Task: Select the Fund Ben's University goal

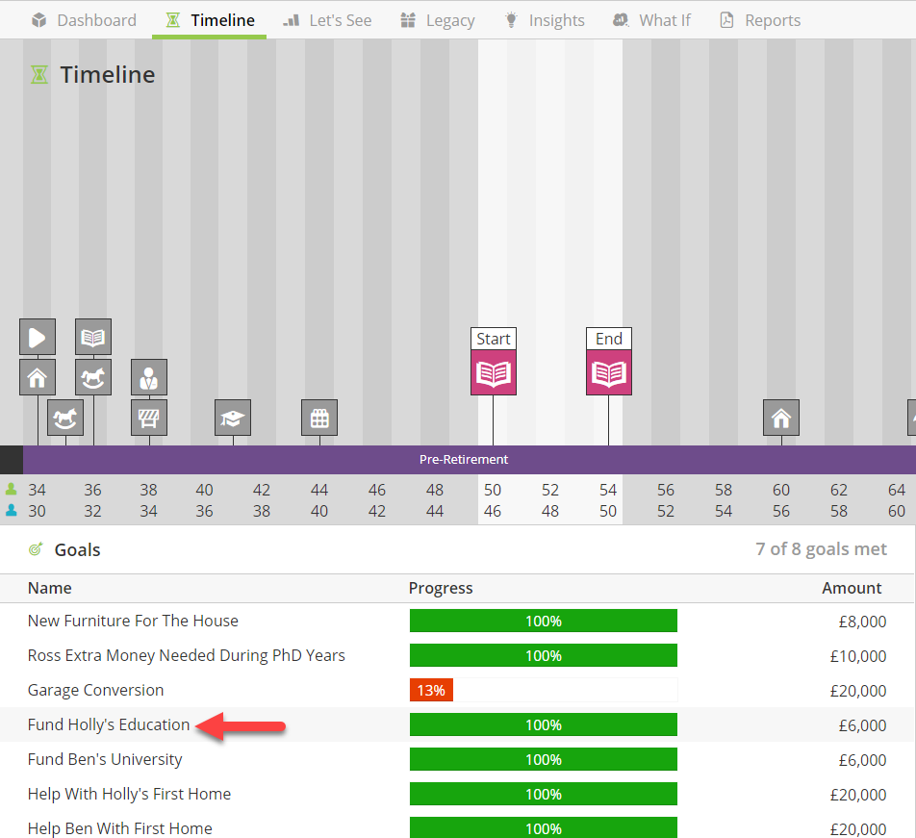Action: point(105,759)
